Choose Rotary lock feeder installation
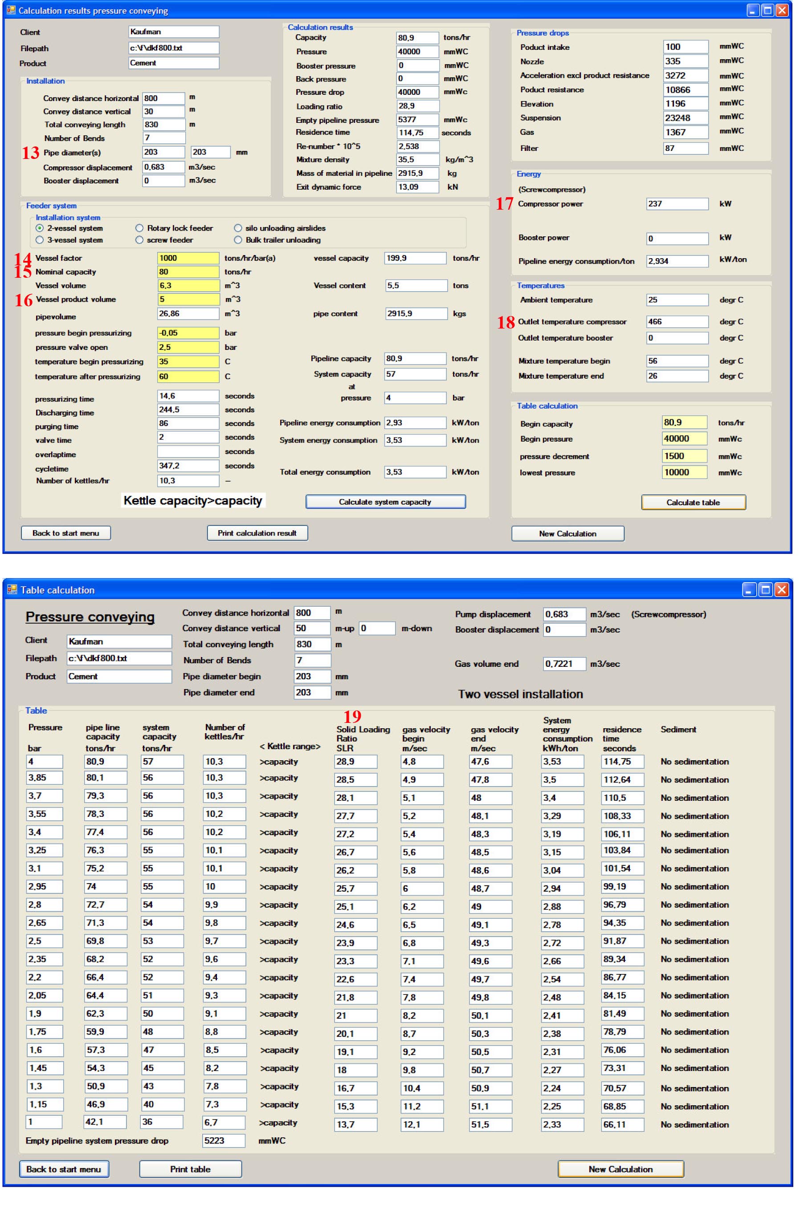 pyautogui.click(x=139, y=228)
